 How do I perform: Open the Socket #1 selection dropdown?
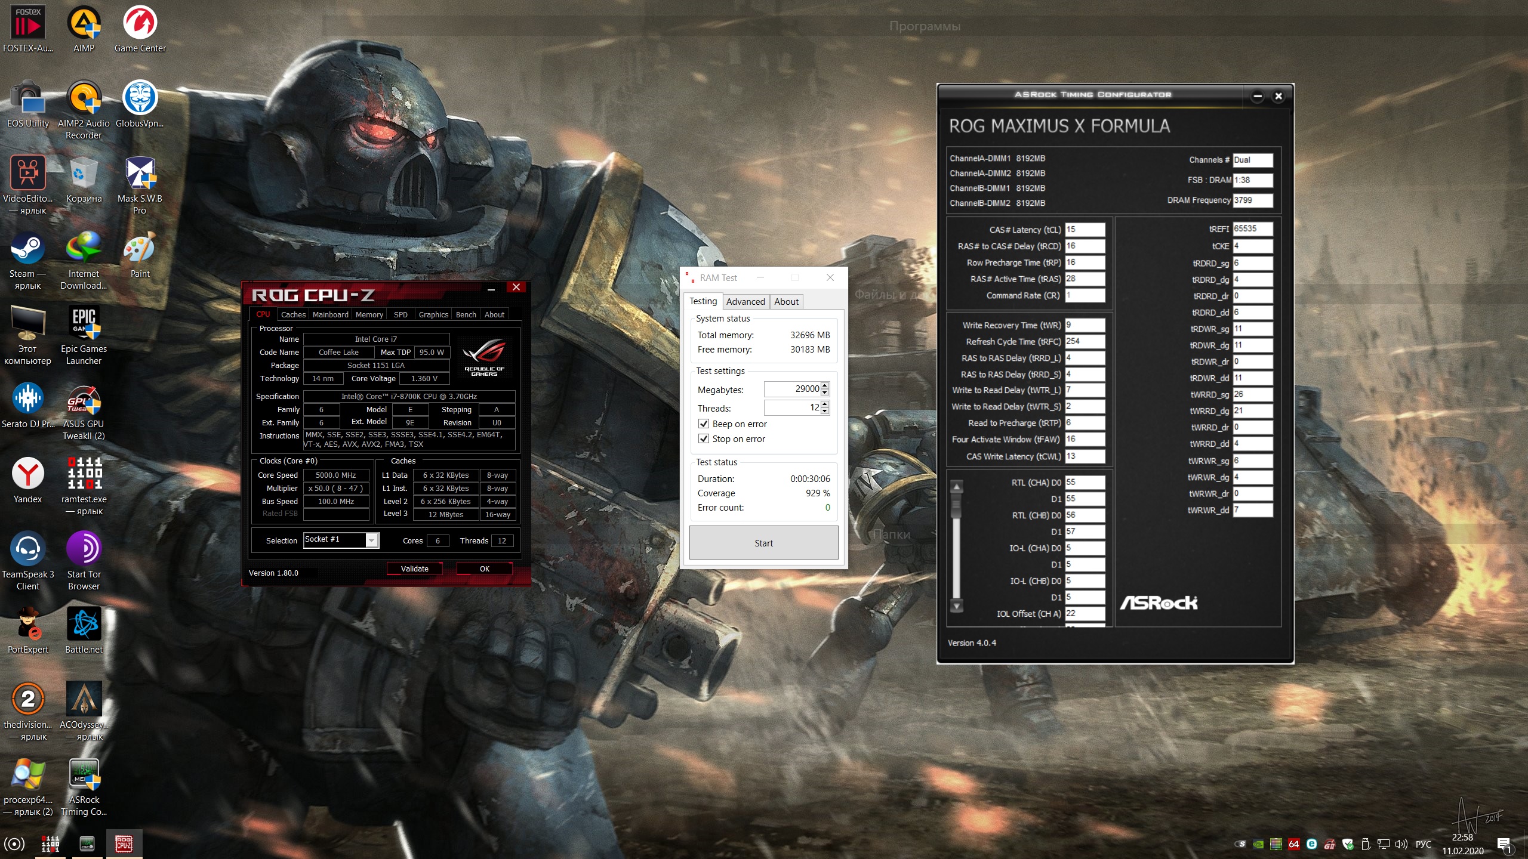pyautogui.click(x=372, y=540)
